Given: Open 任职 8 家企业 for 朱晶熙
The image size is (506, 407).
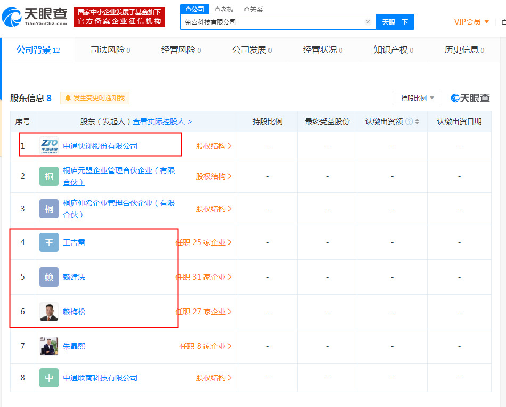Looking at the screenshot, I should 206,346.
